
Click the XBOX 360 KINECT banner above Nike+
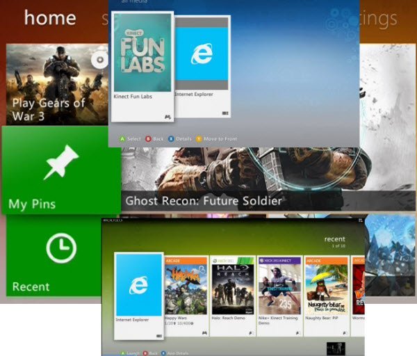click(x=279, y=261)
